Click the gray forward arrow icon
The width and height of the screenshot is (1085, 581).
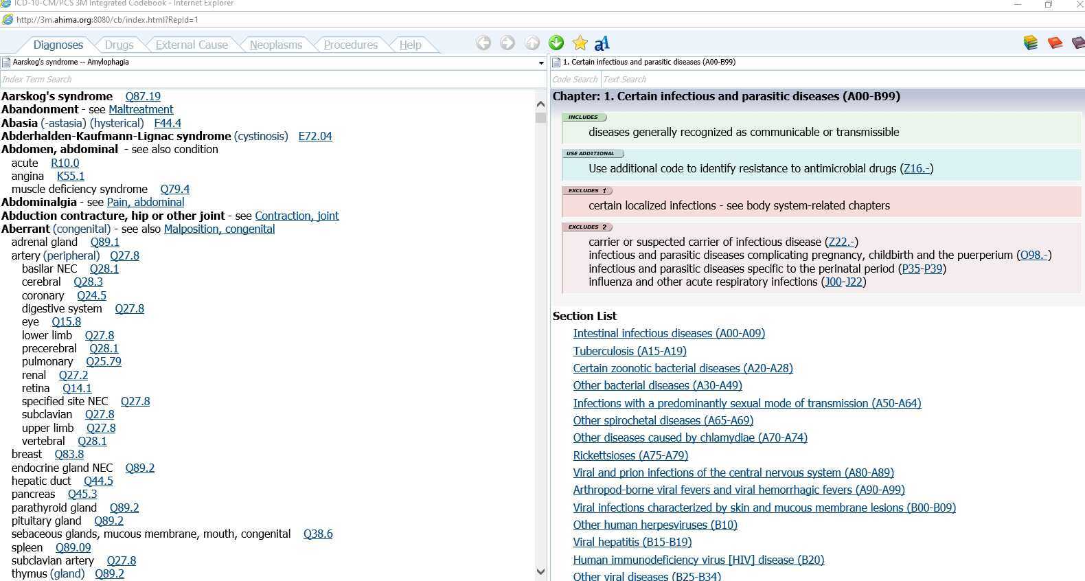tap(507, 43)
